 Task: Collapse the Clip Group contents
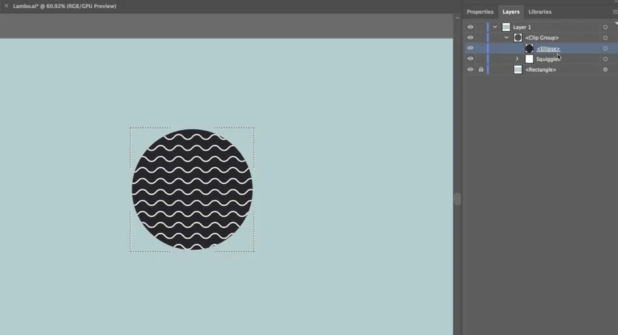(507, 38)
